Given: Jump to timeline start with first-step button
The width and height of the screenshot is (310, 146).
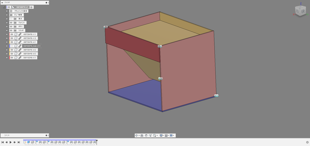Looking at the screenshot, I should pyautogui.click(x=3, y=142).
